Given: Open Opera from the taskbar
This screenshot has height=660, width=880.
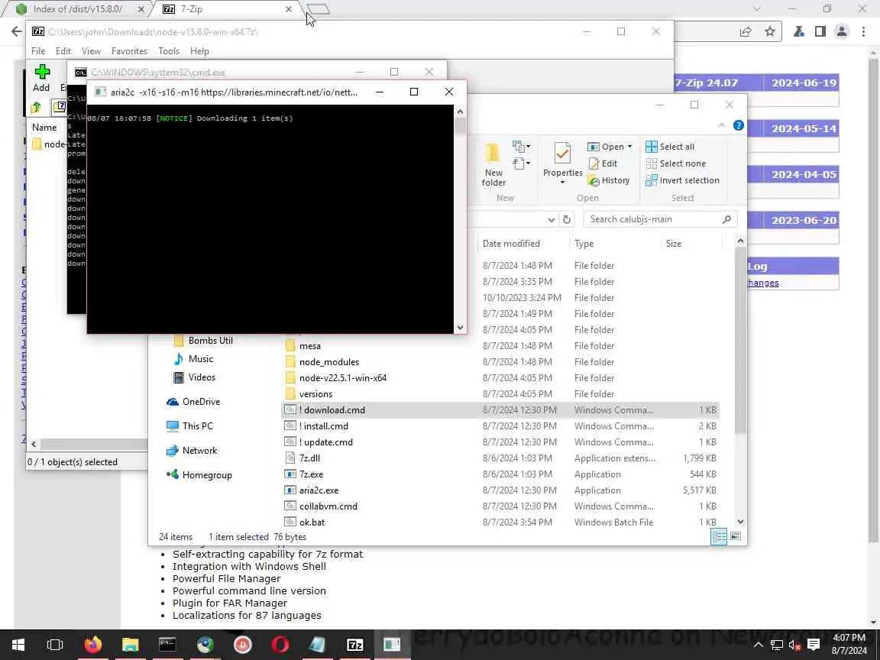Looking at the screenshot, I should tap(280, 644).
